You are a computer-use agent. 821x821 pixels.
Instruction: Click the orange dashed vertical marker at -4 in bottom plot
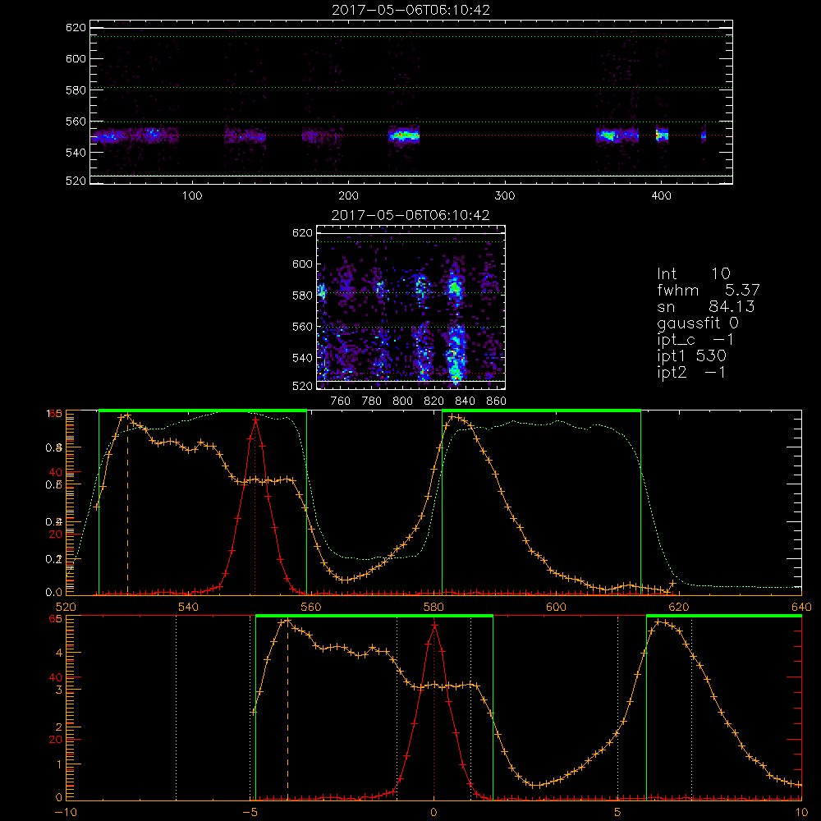coord(287,709)
